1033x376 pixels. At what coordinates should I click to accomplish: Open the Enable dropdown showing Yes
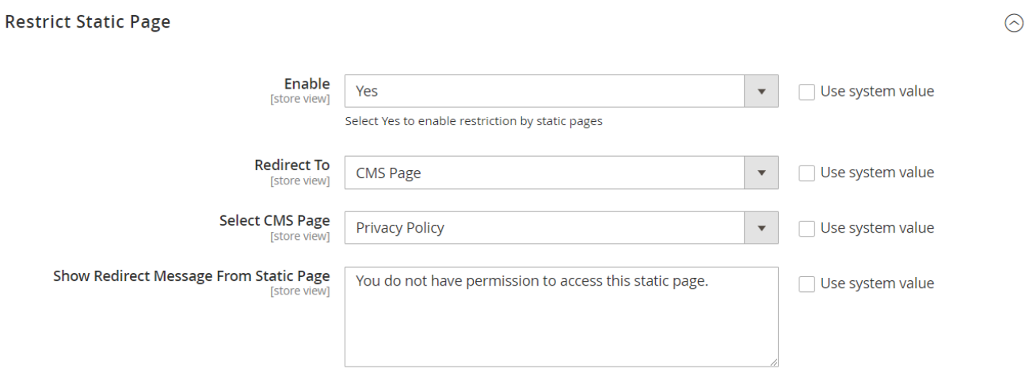point(545,92)
